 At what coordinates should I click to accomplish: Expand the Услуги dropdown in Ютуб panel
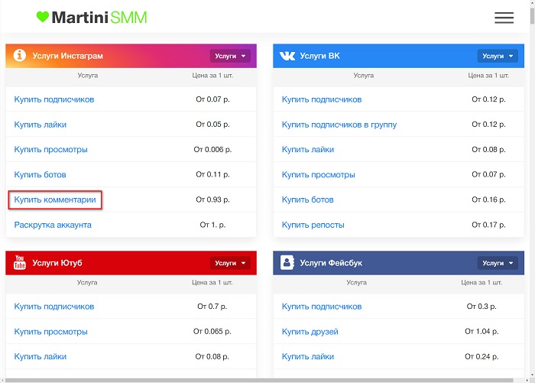click(x=230, y=263)
